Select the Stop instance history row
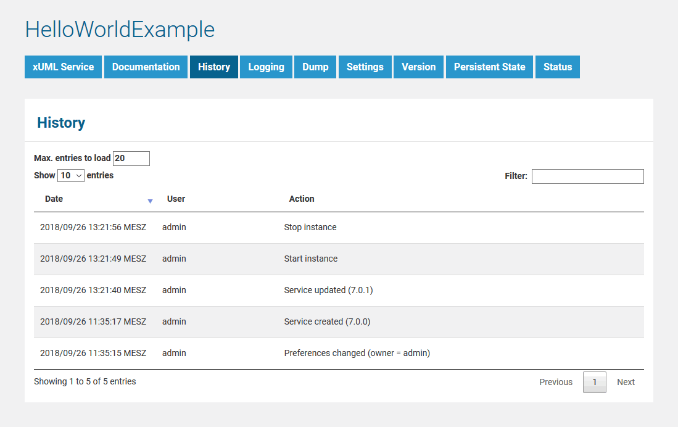 [x=310, y=227]
